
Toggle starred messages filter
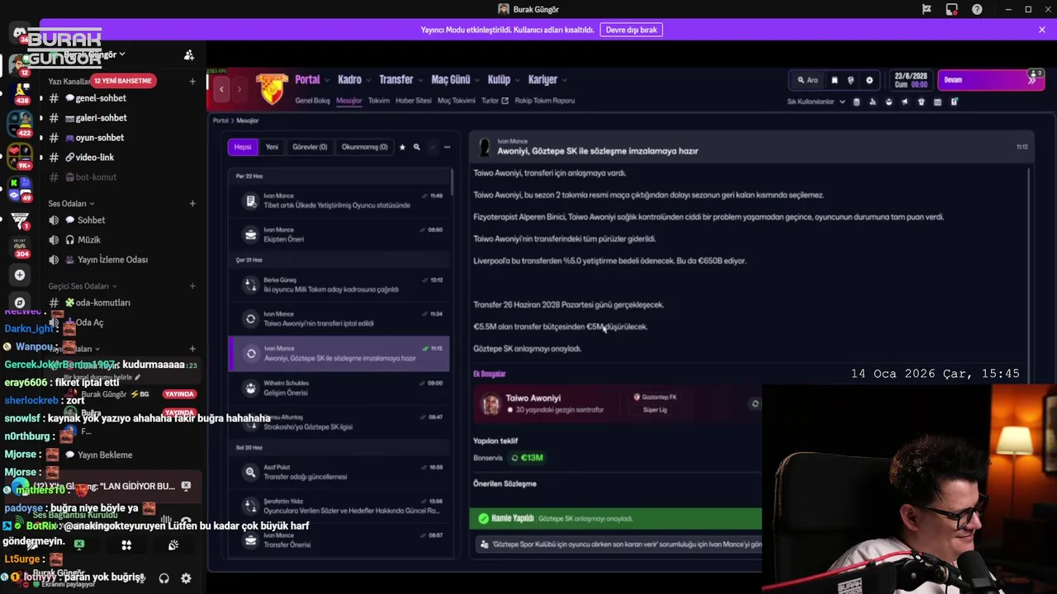point(402,147)
